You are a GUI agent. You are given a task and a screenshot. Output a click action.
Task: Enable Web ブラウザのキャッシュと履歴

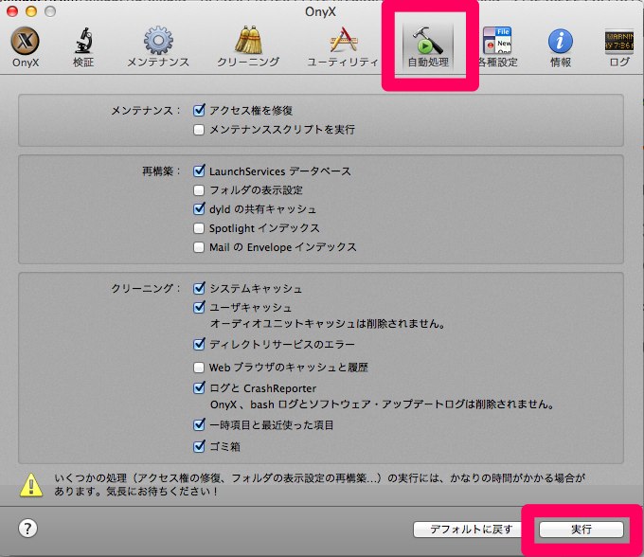point(199,368)
